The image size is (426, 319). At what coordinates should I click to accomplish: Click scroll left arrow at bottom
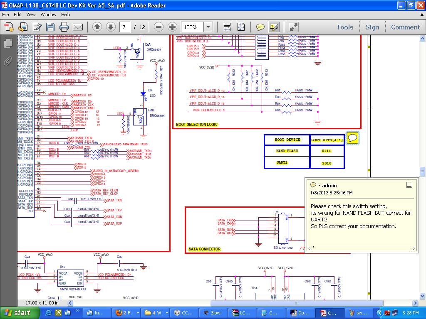pyautogui.click(x=70, y=303)
